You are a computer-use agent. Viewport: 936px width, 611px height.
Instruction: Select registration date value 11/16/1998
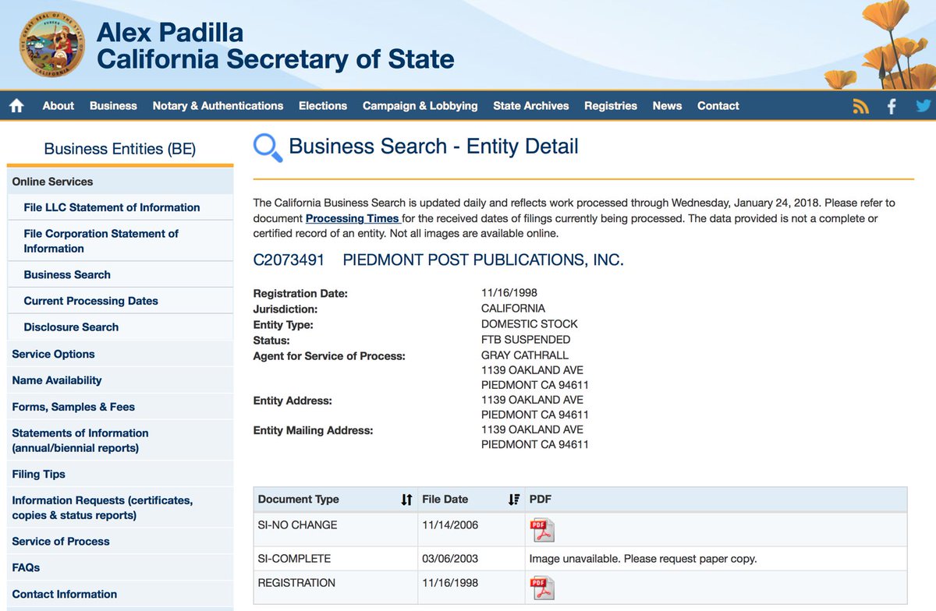[x=509, y=293]
